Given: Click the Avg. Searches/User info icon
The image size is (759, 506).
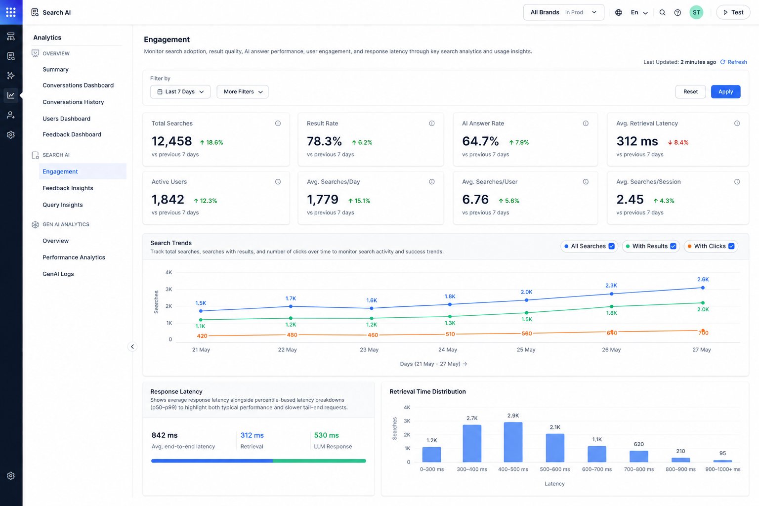Looking at the screenshot, I should [x=586, y=182].
